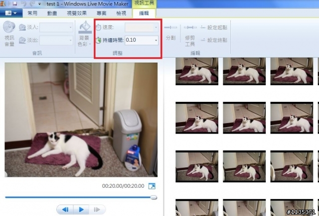
Task: Switch to the View (檢視) tab
Action: point(121,13)
